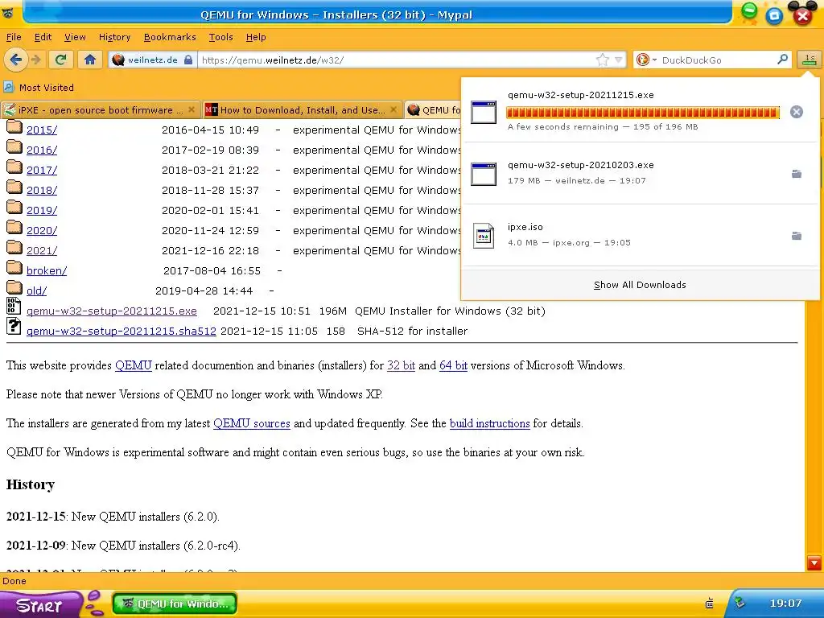Viewport: 824px width, 618px height.
Task: Click the Forward arrow button
Action: coord(36,60)
